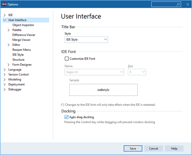The image size is (192, 155).
Task: Expand the Form Designer node
Action: pos(9,65)
